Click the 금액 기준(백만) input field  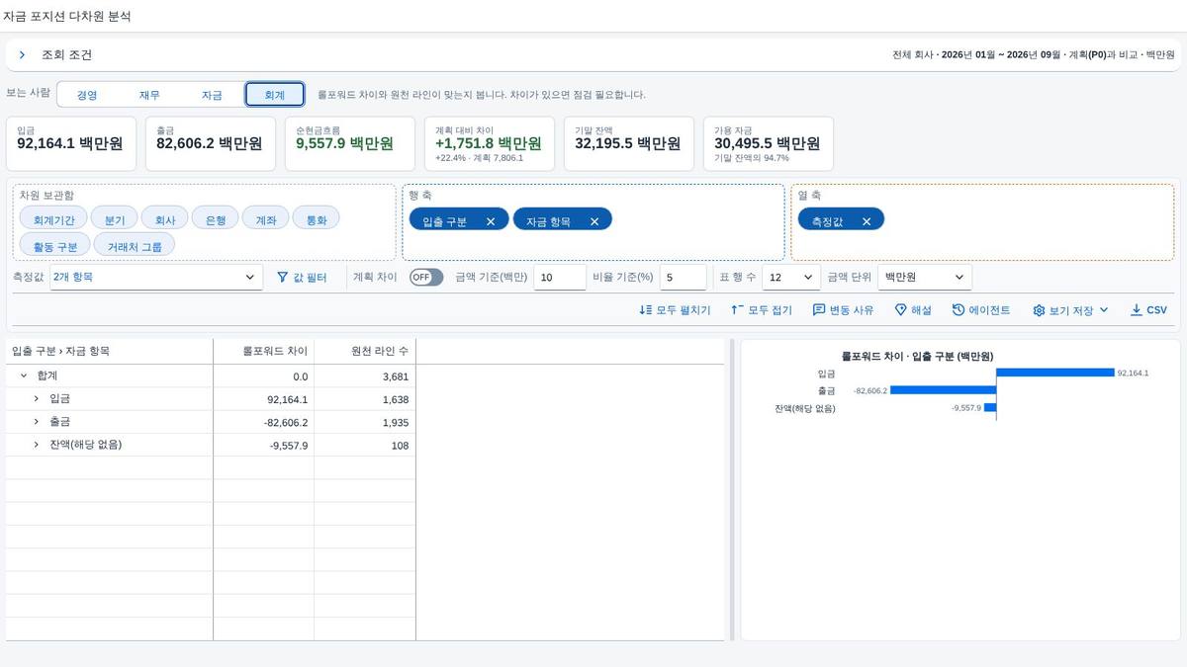click(560, 278)
